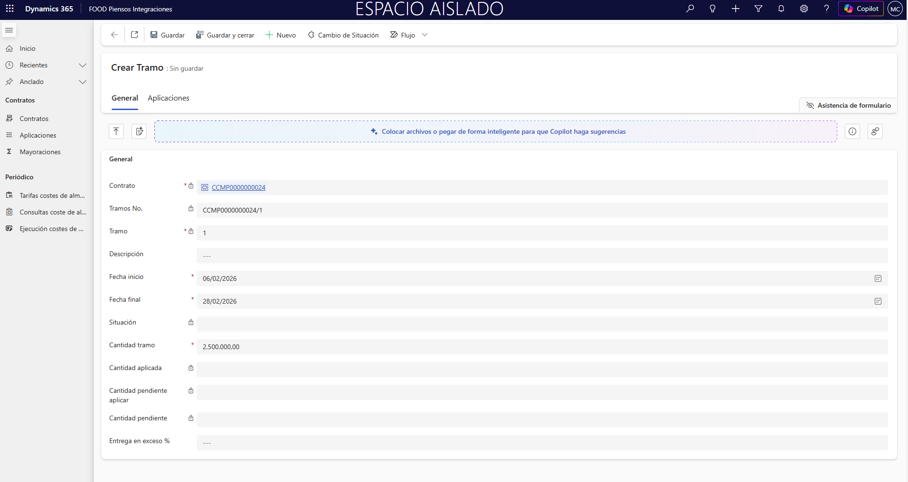The height and width of the screenshot is (482, 908).
Task: Expand the Anclado section
Action: point(83,82)
